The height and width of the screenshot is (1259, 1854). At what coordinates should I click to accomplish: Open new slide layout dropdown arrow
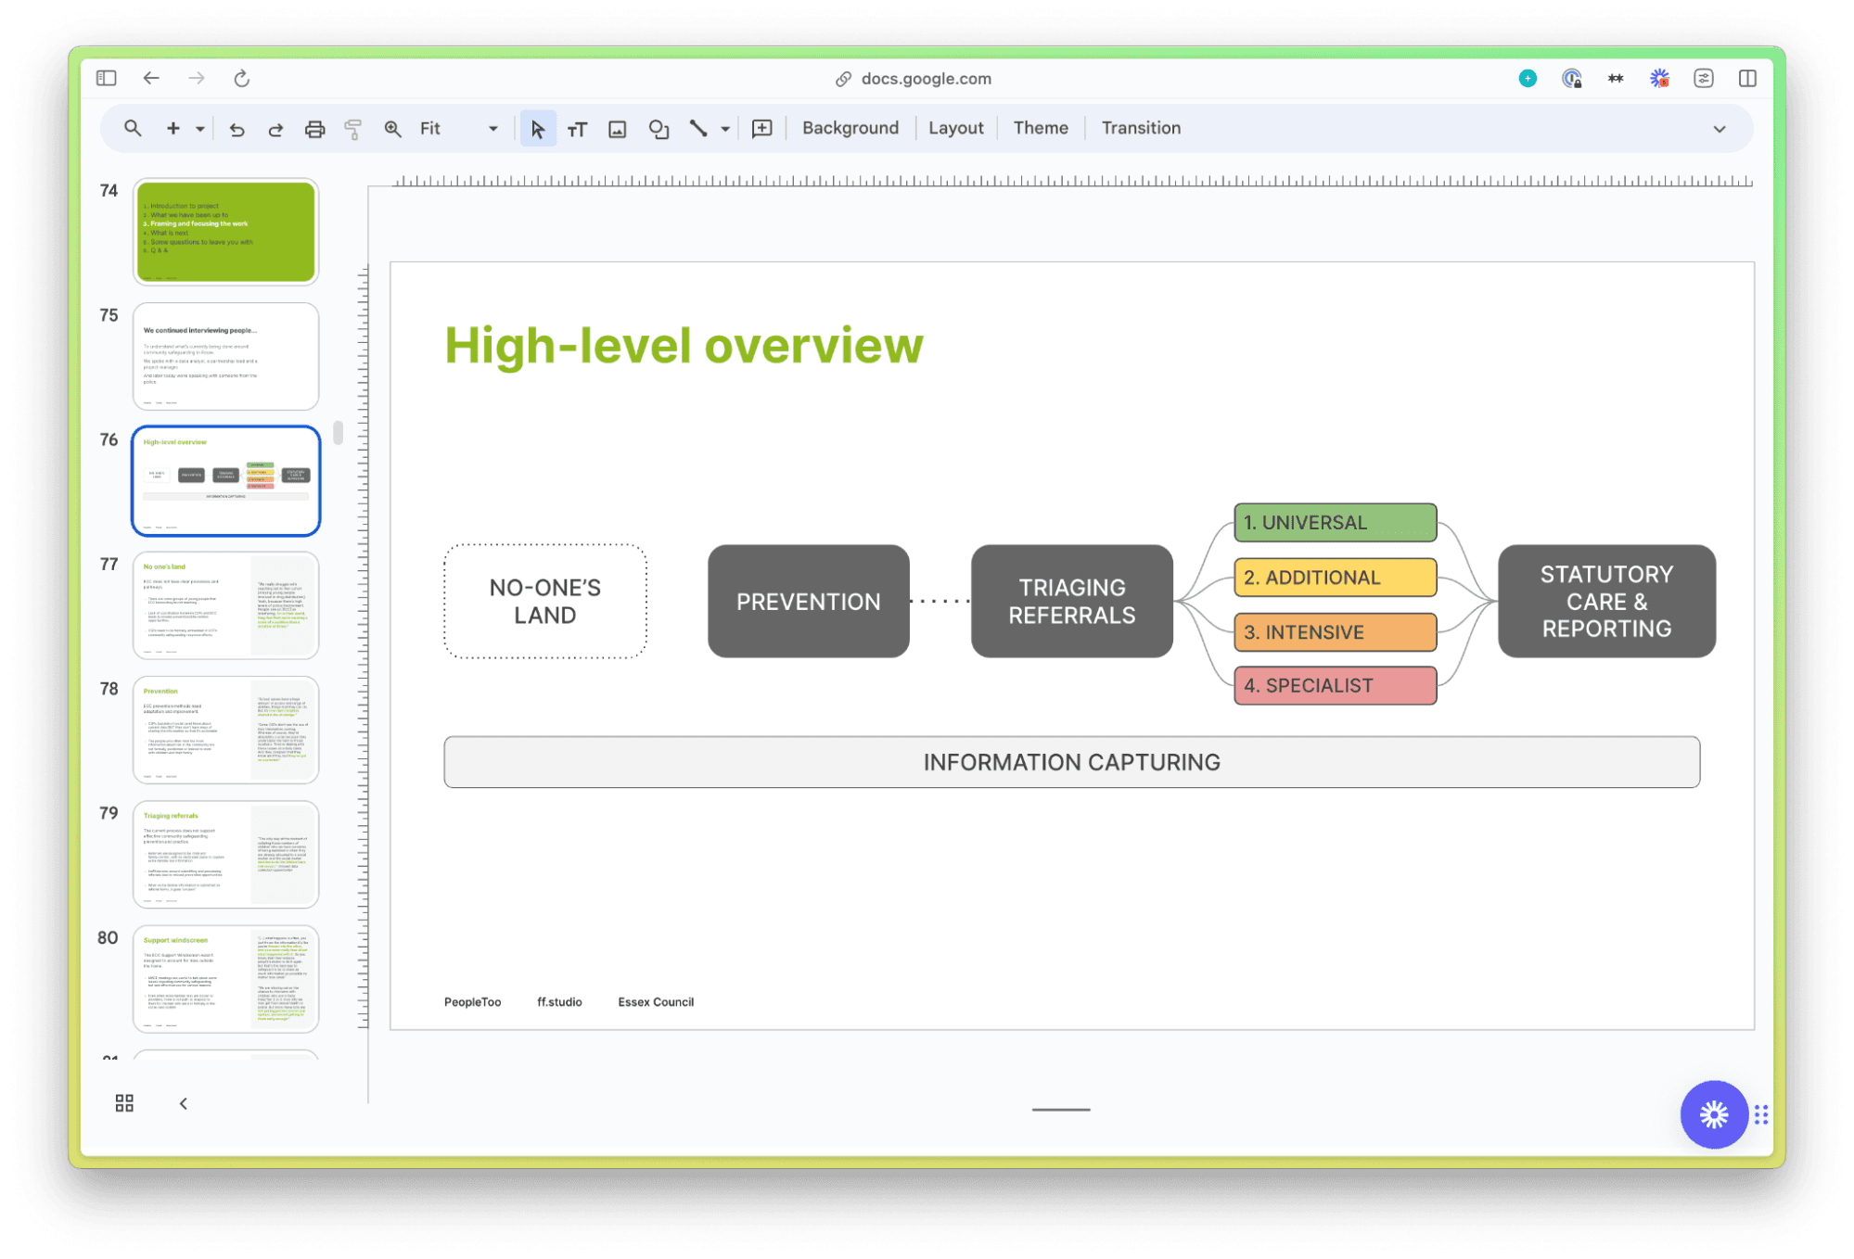click(199, 130)
